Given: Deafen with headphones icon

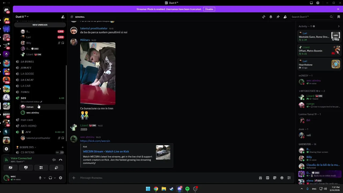Looking at the screenshot, I should click(50, 178).
